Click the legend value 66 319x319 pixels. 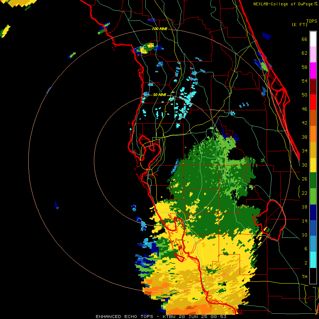[x=304, y=39]
